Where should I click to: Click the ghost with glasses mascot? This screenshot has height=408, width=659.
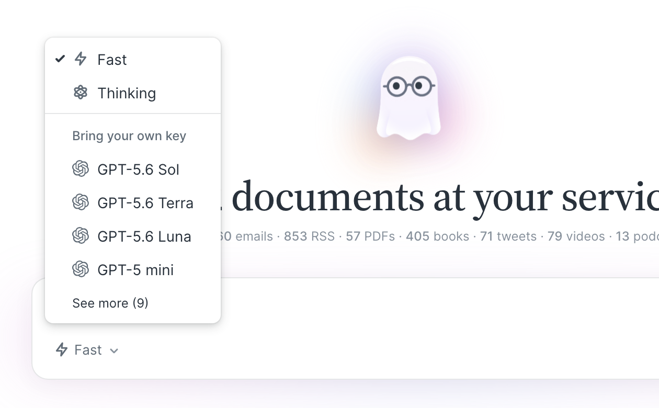point(409,98)
